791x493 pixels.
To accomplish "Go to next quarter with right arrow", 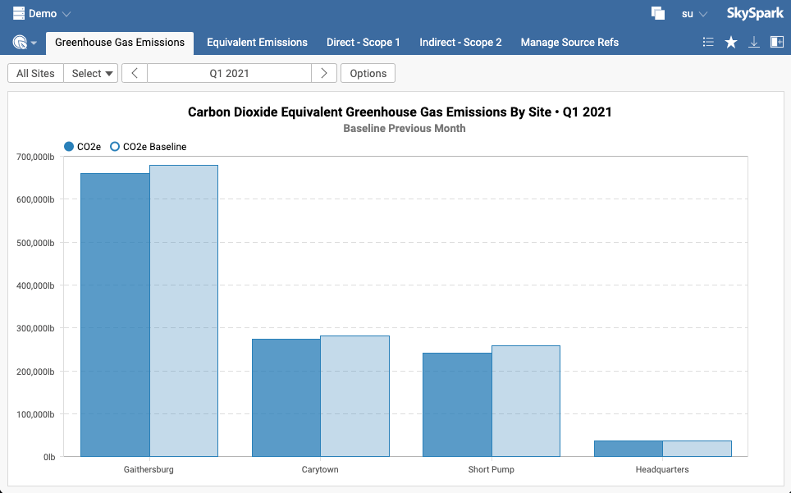I will [324, 74].
